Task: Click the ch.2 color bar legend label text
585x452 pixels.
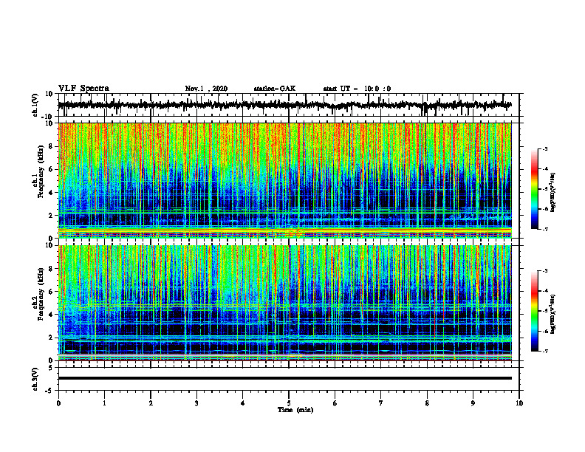Action: click(554, 312)
